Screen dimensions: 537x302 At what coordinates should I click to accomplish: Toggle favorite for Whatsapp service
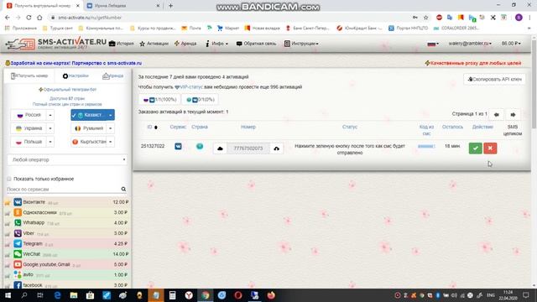pyautogui.click(x=8, y=223)
